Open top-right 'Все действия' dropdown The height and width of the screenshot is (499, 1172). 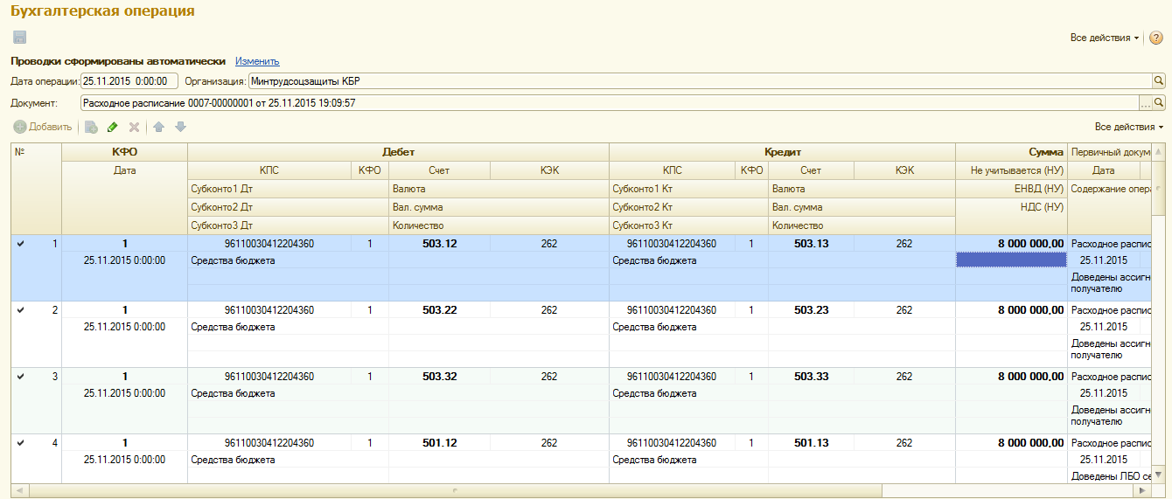coord(1105,38)
